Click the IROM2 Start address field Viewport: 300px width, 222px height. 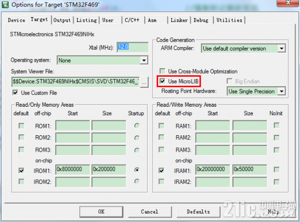73,182
